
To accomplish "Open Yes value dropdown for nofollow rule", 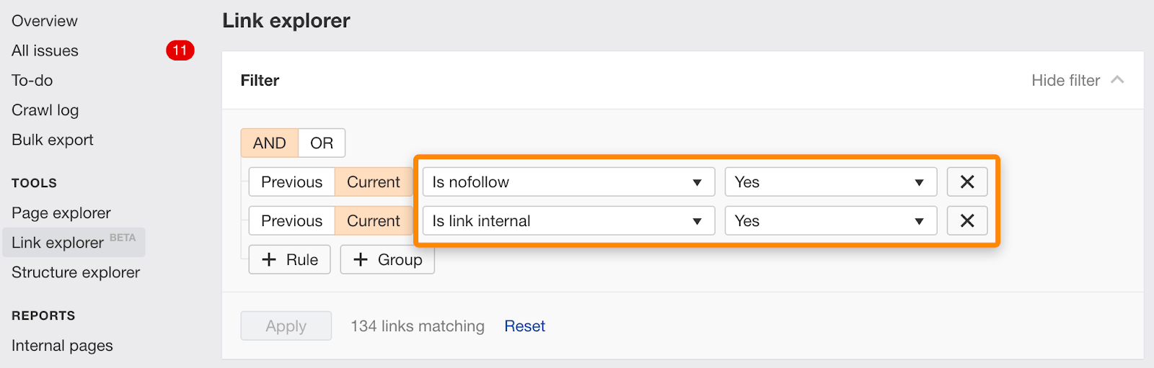I will point(830,182).
